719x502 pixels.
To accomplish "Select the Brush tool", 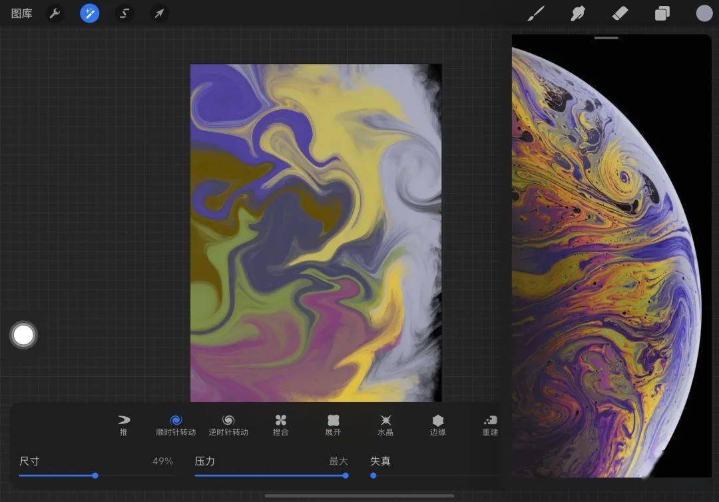I will coord(535,14).
